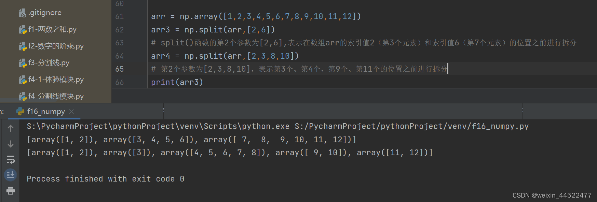Click line number 63 in gutter
The image size is (597, 202).
(120, 43)
